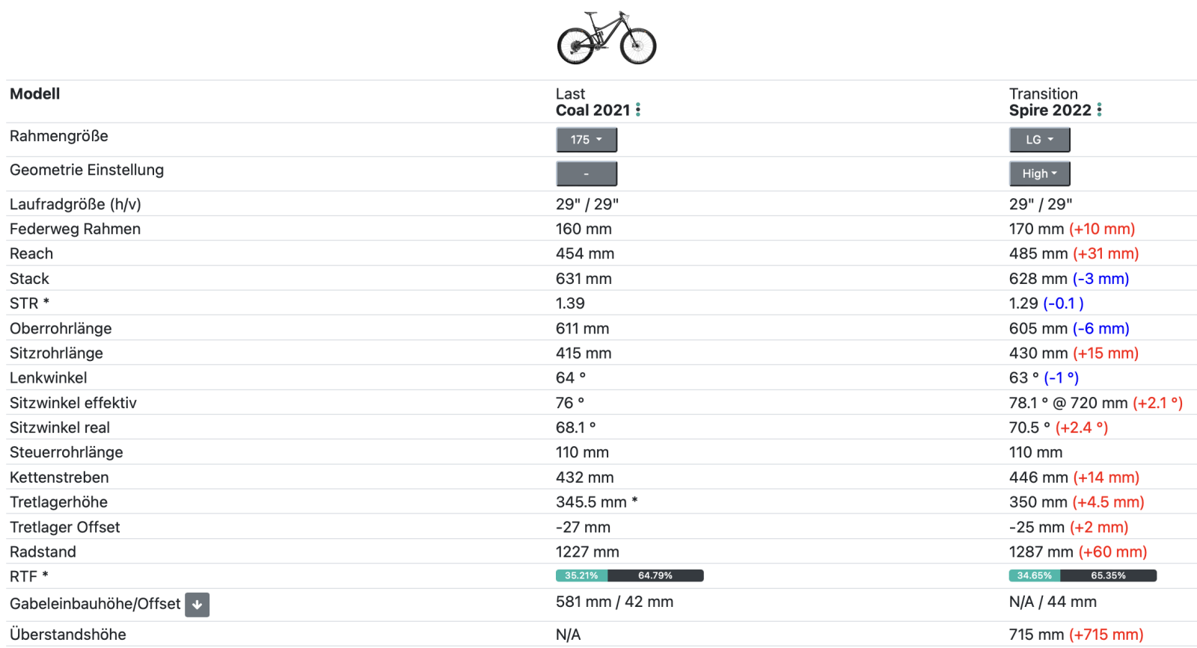Open the options menu beside Spire 2022
This screenshot has height=648, width=1197.
1099,111
